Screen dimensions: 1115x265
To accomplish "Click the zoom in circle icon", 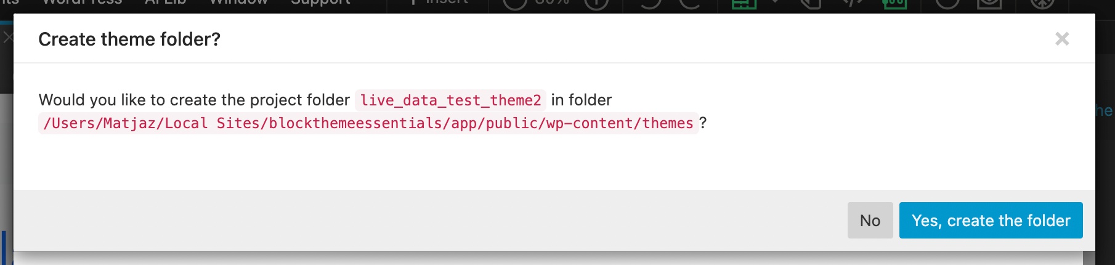I will 596,3.
